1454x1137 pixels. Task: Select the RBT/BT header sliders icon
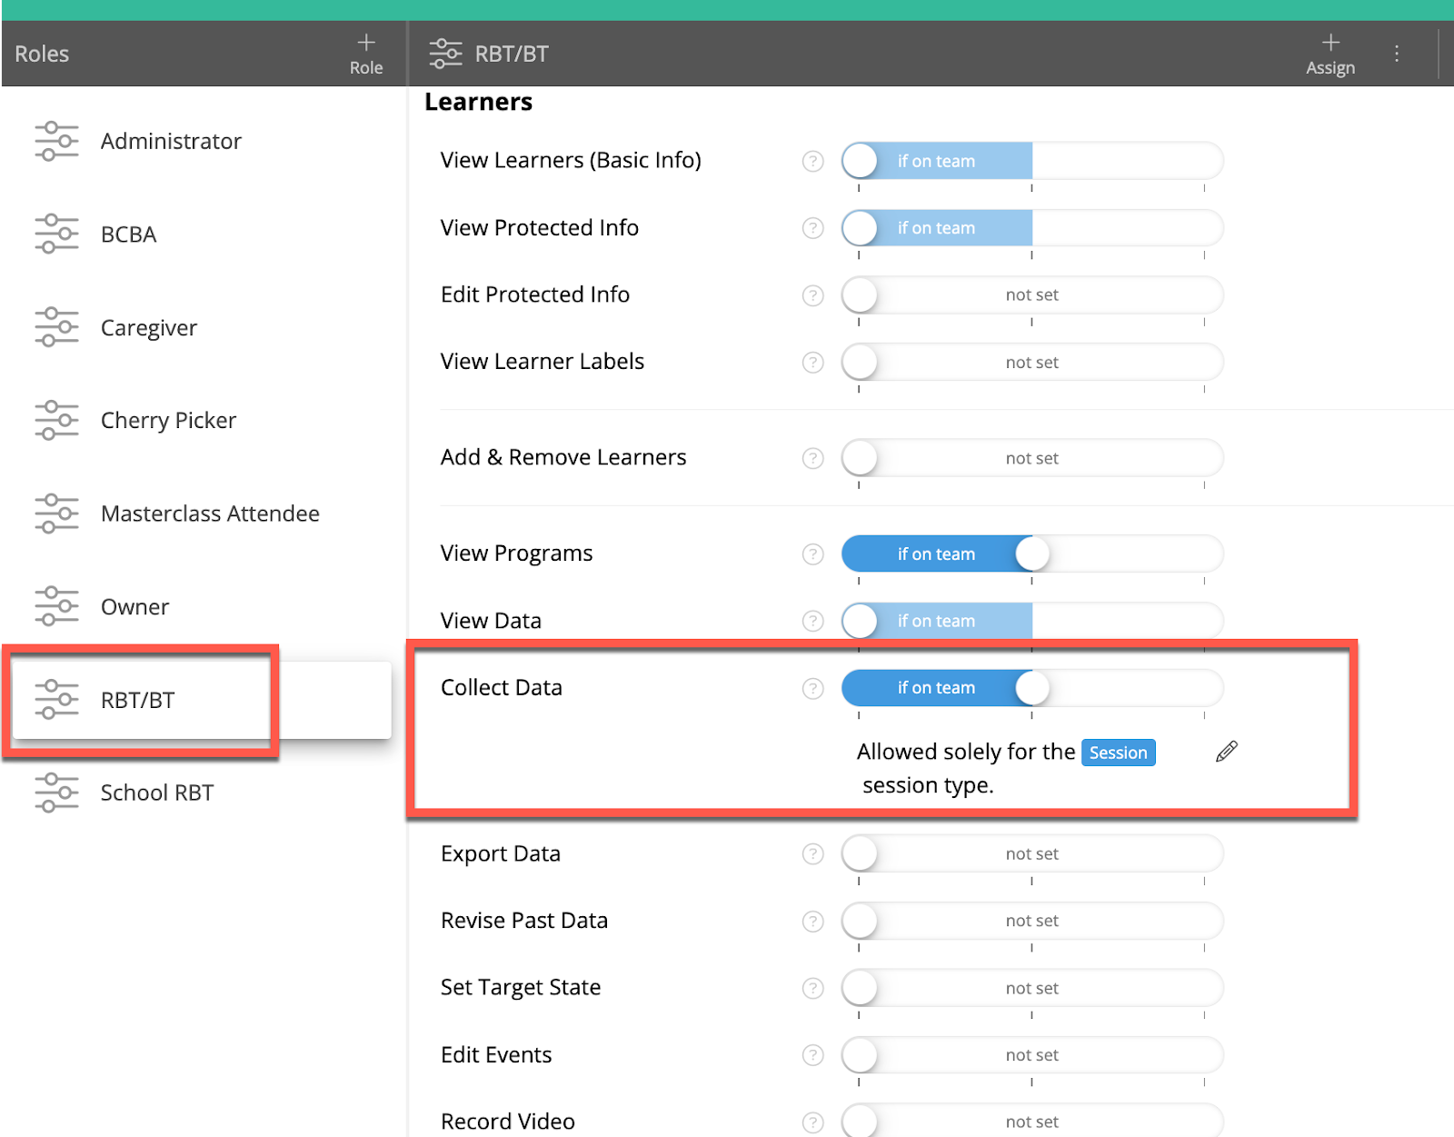tap(445, 53)
